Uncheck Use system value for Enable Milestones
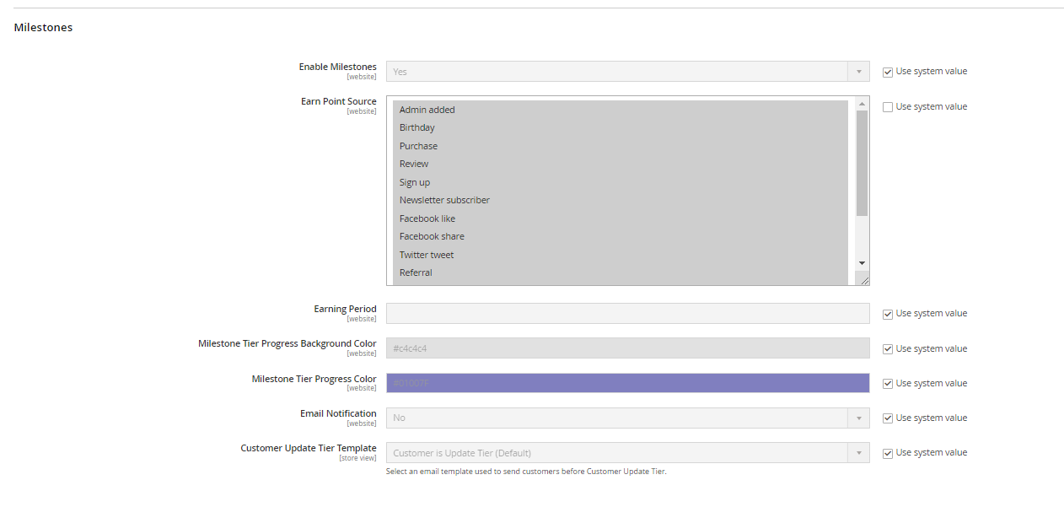 point(888,72)
